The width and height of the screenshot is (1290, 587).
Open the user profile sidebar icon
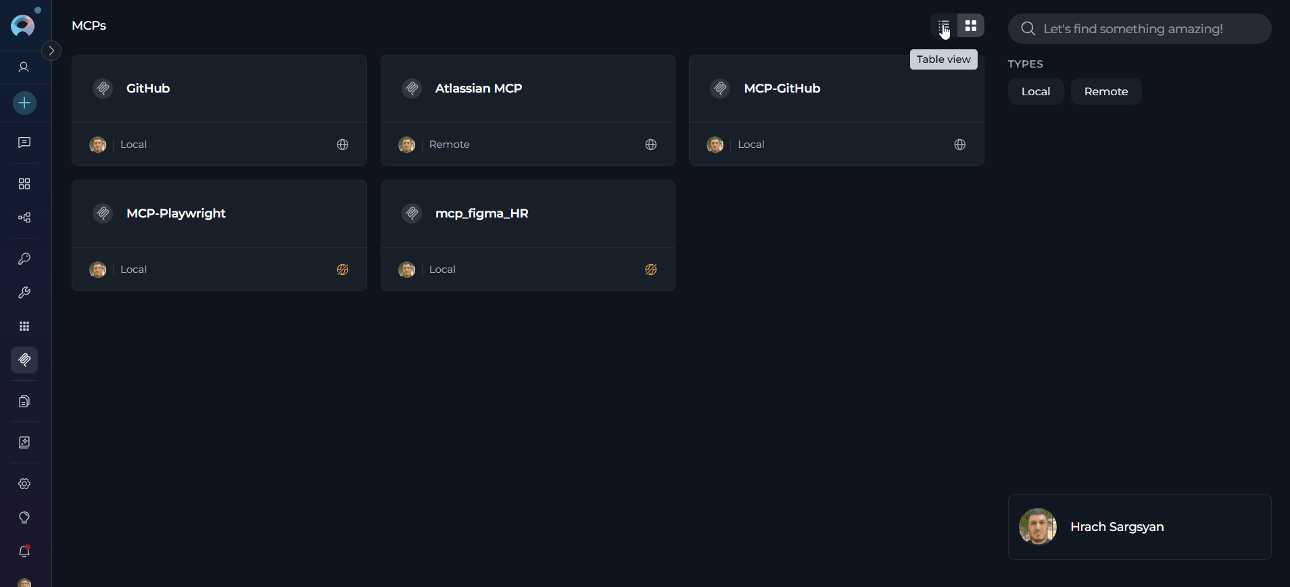click(24, 67)
